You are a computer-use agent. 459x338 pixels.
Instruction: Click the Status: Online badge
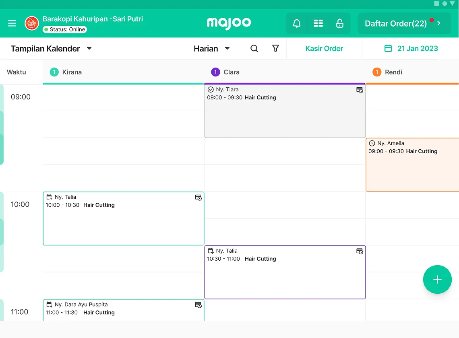click(65, 29)
